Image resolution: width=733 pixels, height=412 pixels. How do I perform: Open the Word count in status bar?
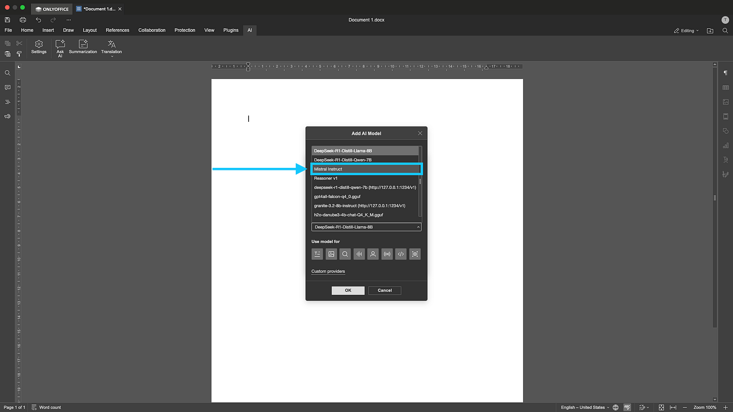pos(47,407)
